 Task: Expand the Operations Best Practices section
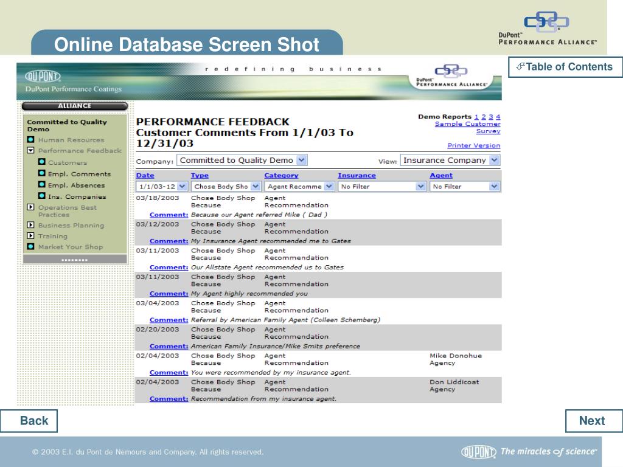click(x=31, y=207)
